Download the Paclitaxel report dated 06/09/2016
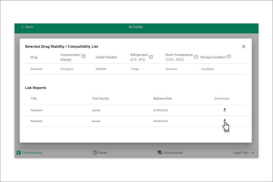Viewport: 273px width, 182px height. pyautogui.click(x=225, y=120)
